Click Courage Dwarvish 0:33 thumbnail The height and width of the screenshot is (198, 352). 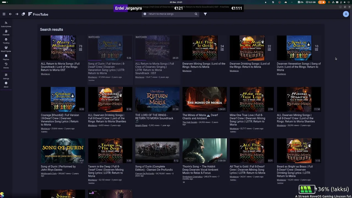pos(63,99)
